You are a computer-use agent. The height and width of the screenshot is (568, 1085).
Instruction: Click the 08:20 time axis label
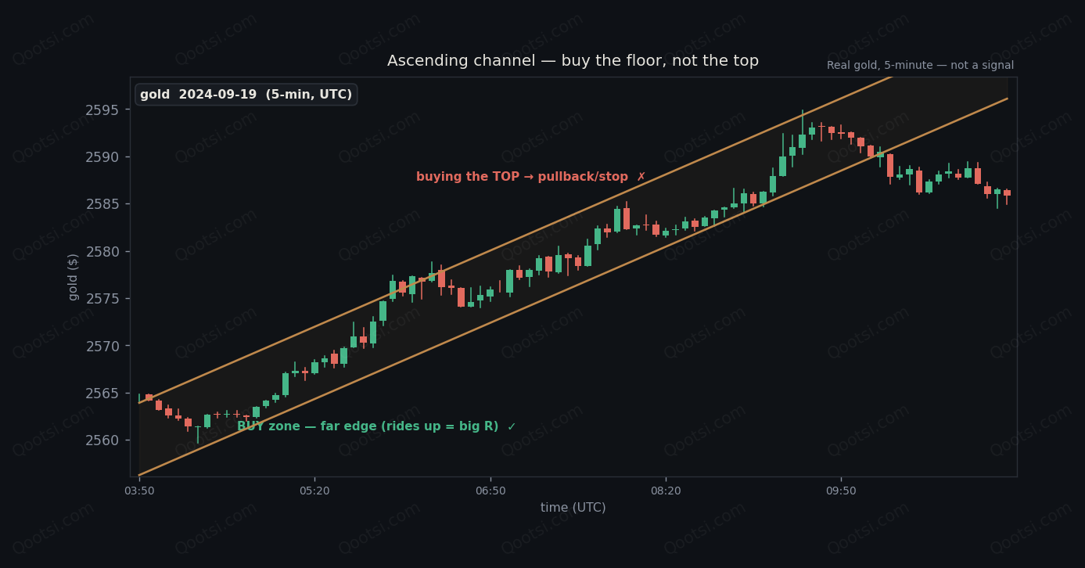(x=666, y=491)
